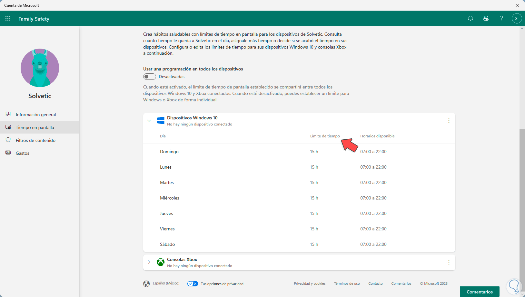This screenshot has width=525, height=297.
Task: Open family settings people icon
Action: pos(486,18)
